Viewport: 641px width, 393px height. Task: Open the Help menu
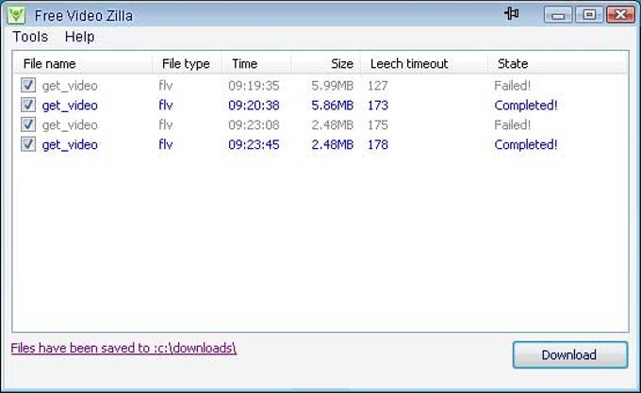80,37
